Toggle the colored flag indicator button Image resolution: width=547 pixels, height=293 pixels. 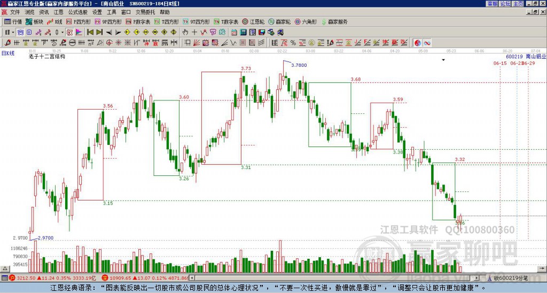79,33
